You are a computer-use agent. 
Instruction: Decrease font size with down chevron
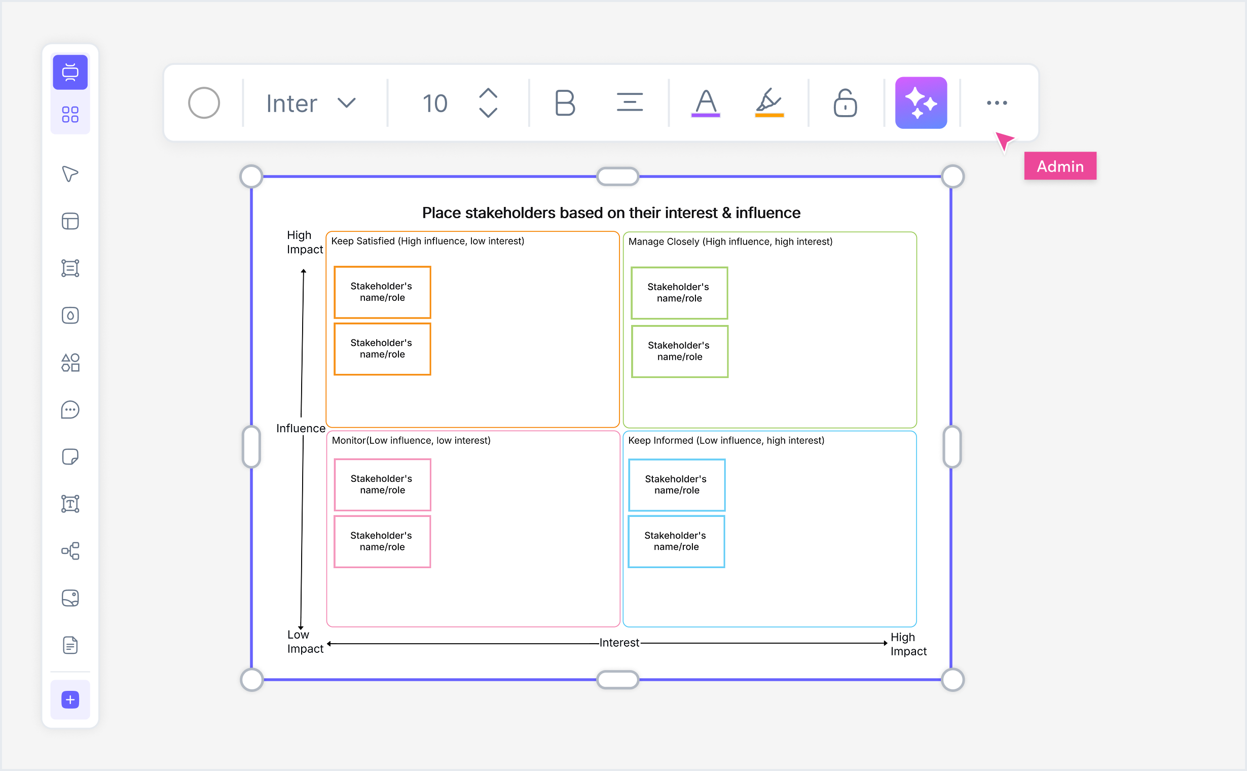click(488, 113)
